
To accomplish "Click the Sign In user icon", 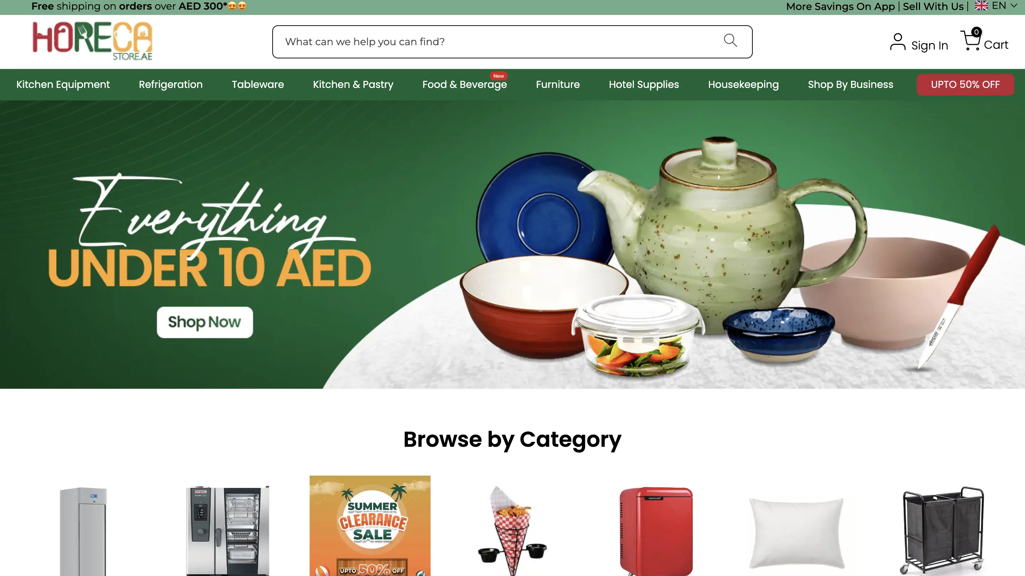I will (898, 42).
